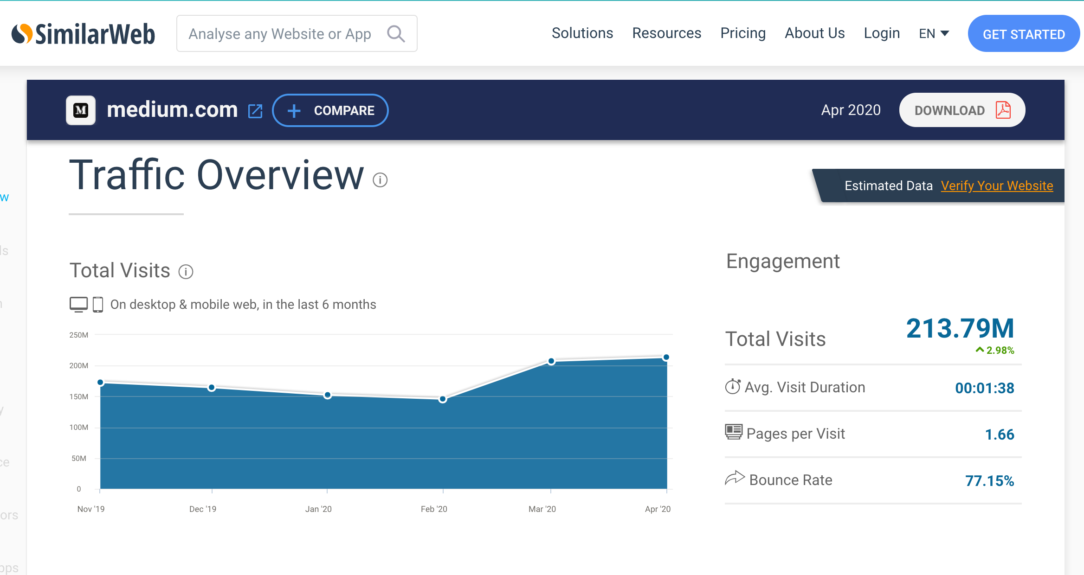Select the Apr '20 chart data point
This screenshot has width=1084, height=575.
tap(666, 358)
